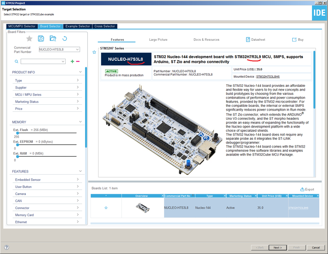Click the Next button
The width and height of the screenshot is (328, 254).
[278, 247]
